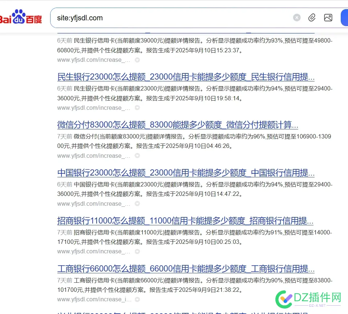Expand the dropdown next to the 工商银行66000 result URL
This screenshot has width=348, height=314.
tap(137, 299)
